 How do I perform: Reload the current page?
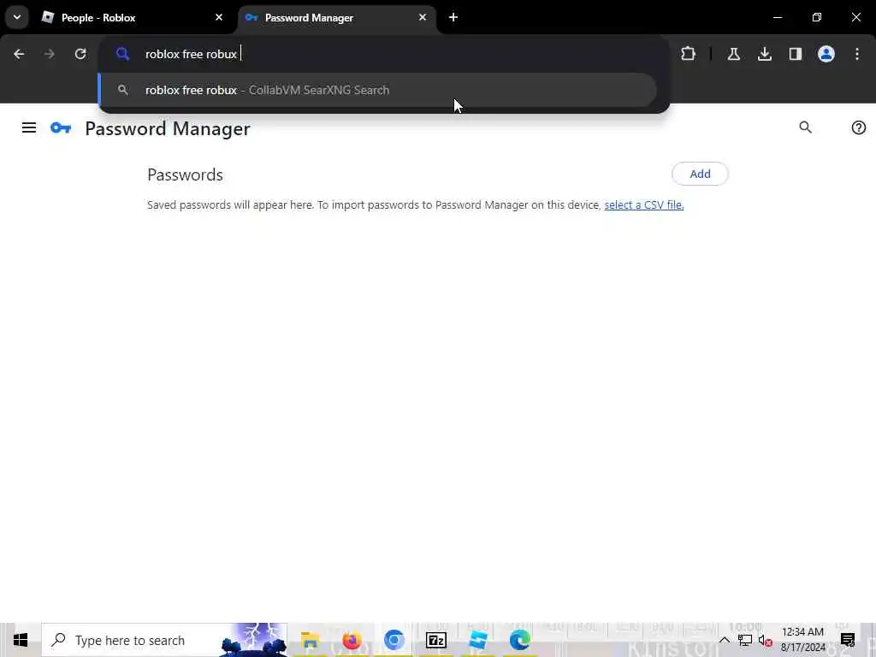pos(80,54)
